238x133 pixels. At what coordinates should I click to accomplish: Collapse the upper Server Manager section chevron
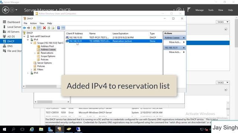(226, 29)
